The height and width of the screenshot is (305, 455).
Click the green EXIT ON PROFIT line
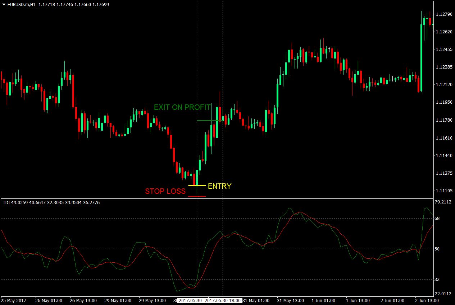(x=209, y=121)
